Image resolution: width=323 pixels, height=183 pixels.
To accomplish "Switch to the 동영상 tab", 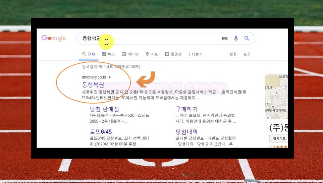I will [x=173, y=54].
